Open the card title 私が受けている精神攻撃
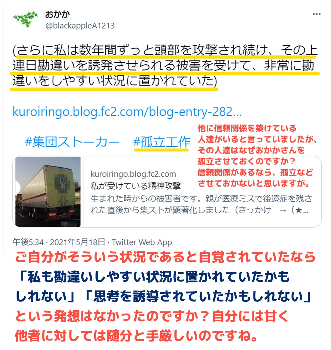The height and width of the screenshot is (350, 331). 135,186
